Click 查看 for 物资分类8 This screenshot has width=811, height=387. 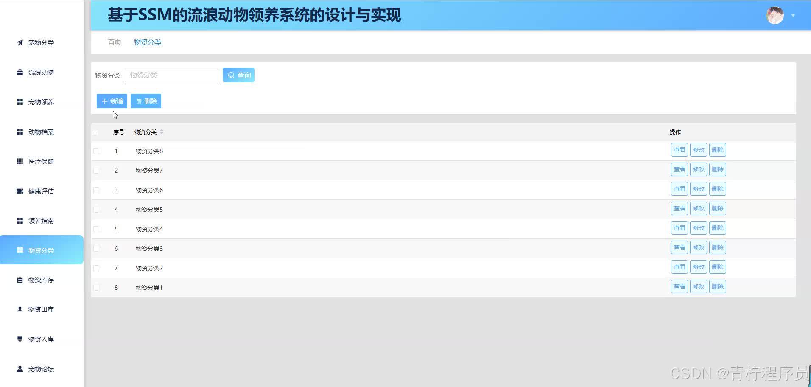click(680, 150)
